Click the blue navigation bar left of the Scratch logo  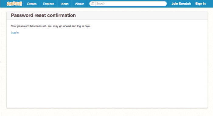pos(3,4)
